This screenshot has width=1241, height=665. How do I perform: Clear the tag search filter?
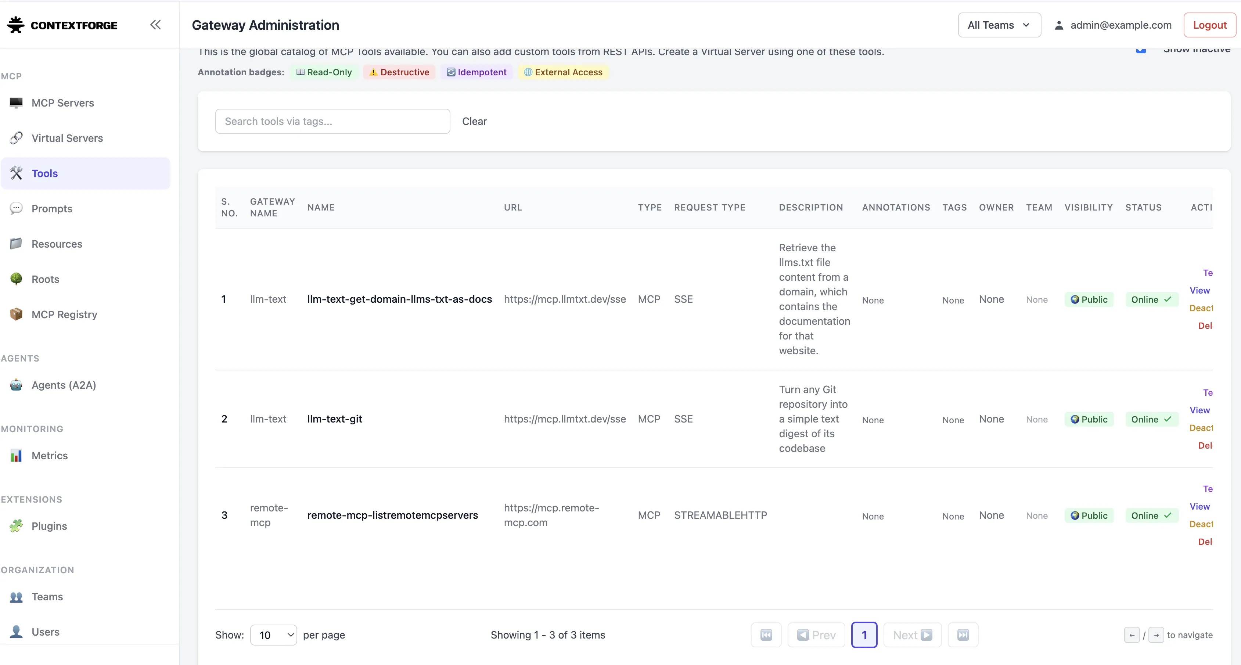[474, 122]
